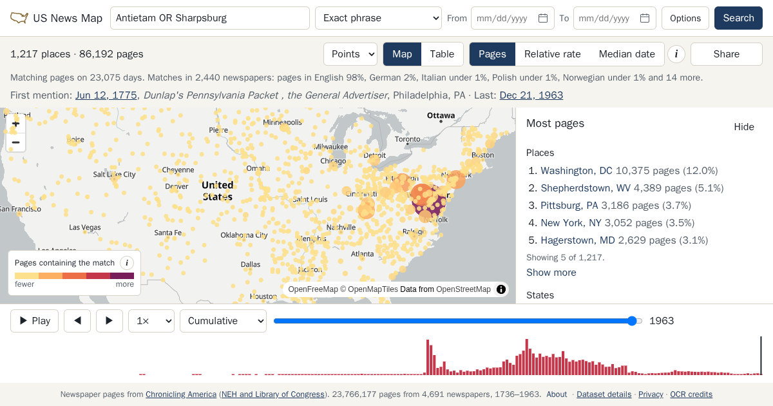
Task: Select the Pages metric
Action: [492, 54]
